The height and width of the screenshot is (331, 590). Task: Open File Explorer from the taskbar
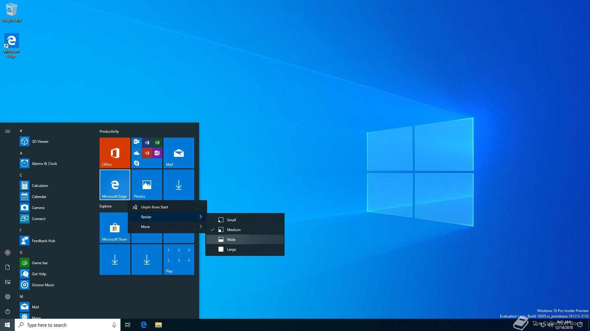click(x=158, y=325)
